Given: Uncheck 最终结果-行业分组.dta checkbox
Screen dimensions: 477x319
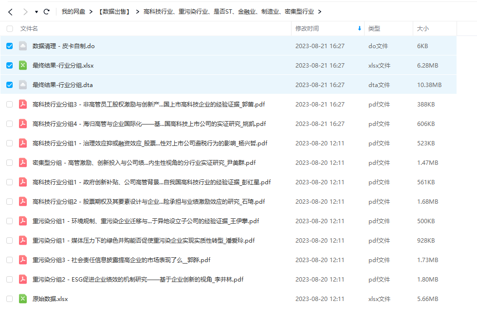Looking at the screenshot, I should (10, 85).
